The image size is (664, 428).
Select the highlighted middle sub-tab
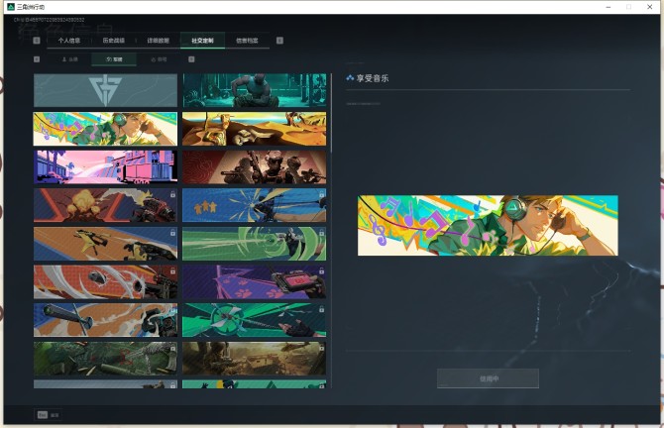click(114, 59)
